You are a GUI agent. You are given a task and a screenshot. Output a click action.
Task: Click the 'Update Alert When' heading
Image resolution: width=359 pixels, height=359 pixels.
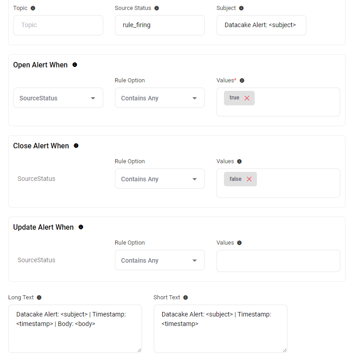pyautogui.click(x=43, y=227)
